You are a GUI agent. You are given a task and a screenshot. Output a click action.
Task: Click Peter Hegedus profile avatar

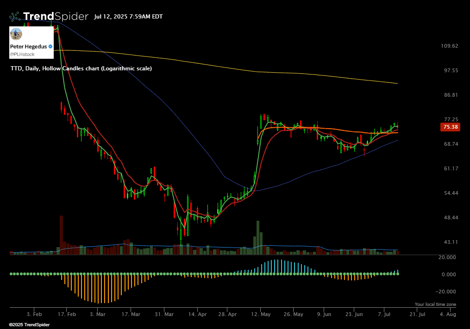pos(17,34)
